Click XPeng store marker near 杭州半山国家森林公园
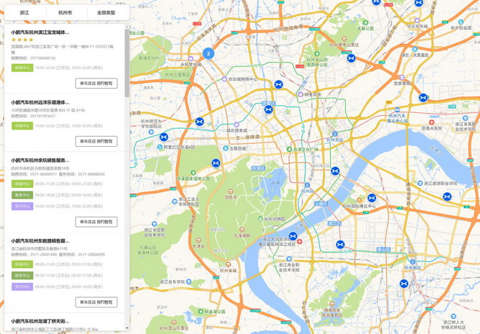Screen dimensions: 480x334 (351, 58)
